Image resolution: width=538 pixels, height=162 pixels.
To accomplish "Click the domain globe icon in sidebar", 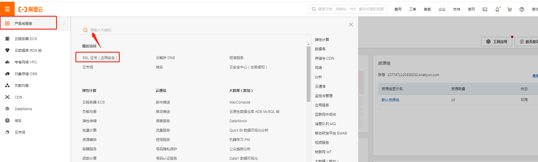I will click(x=7, y=120).
